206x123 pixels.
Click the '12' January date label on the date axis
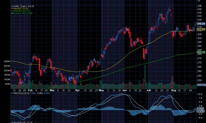[x=14, y=90]
